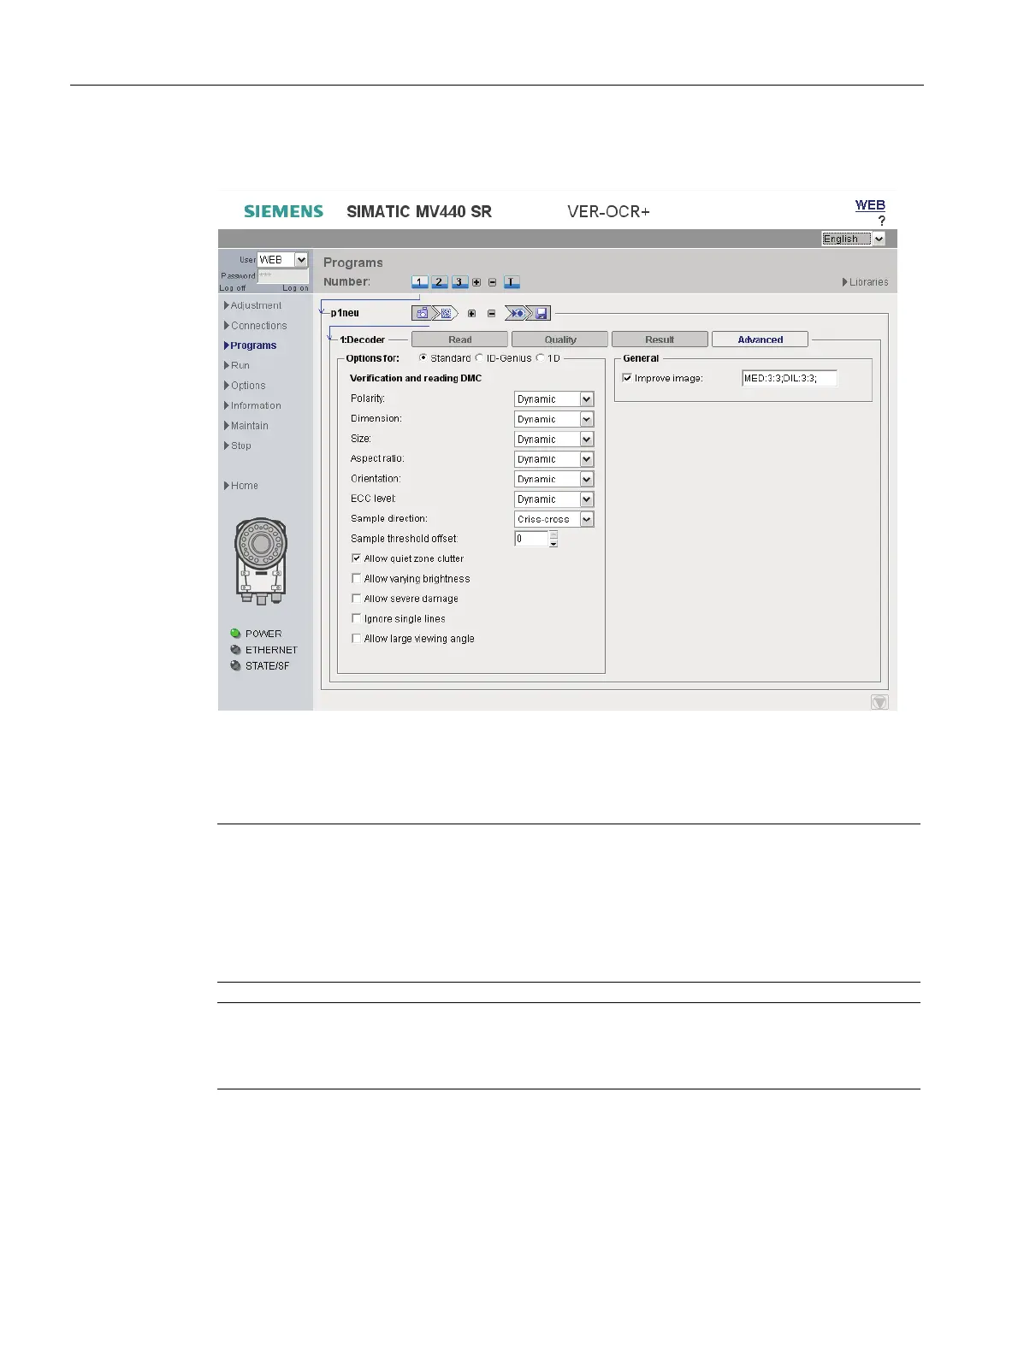This screenshot has height=1358, width=1018.
Task: Open the ECC level dropdown
Action: coord(554,499)
